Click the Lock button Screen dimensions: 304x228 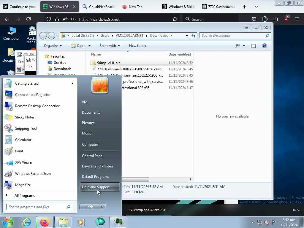89,207
